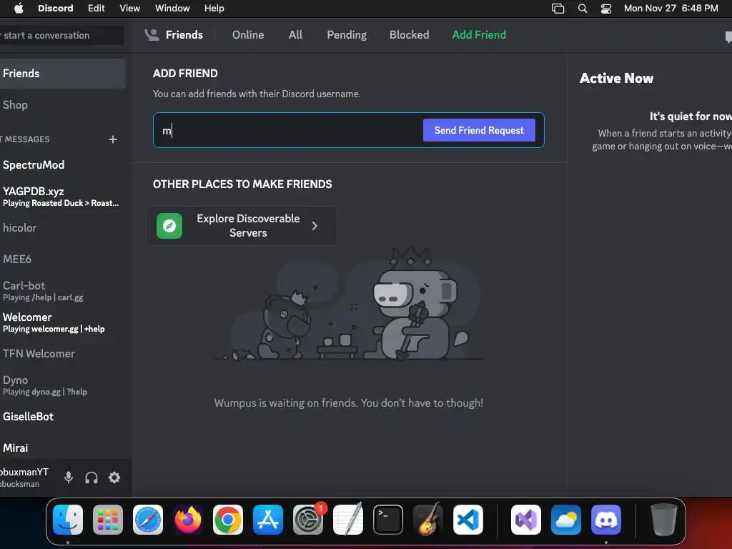Open App Store from the dock

coord(268,520)
